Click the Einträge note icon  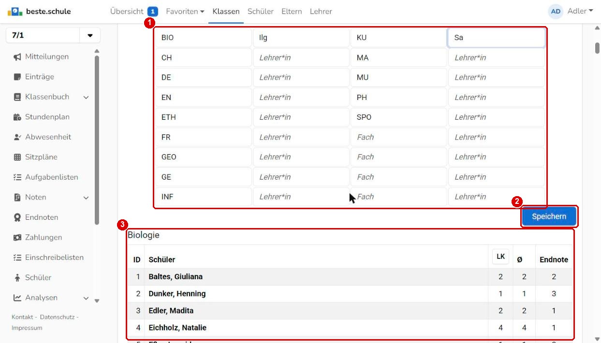17,77
